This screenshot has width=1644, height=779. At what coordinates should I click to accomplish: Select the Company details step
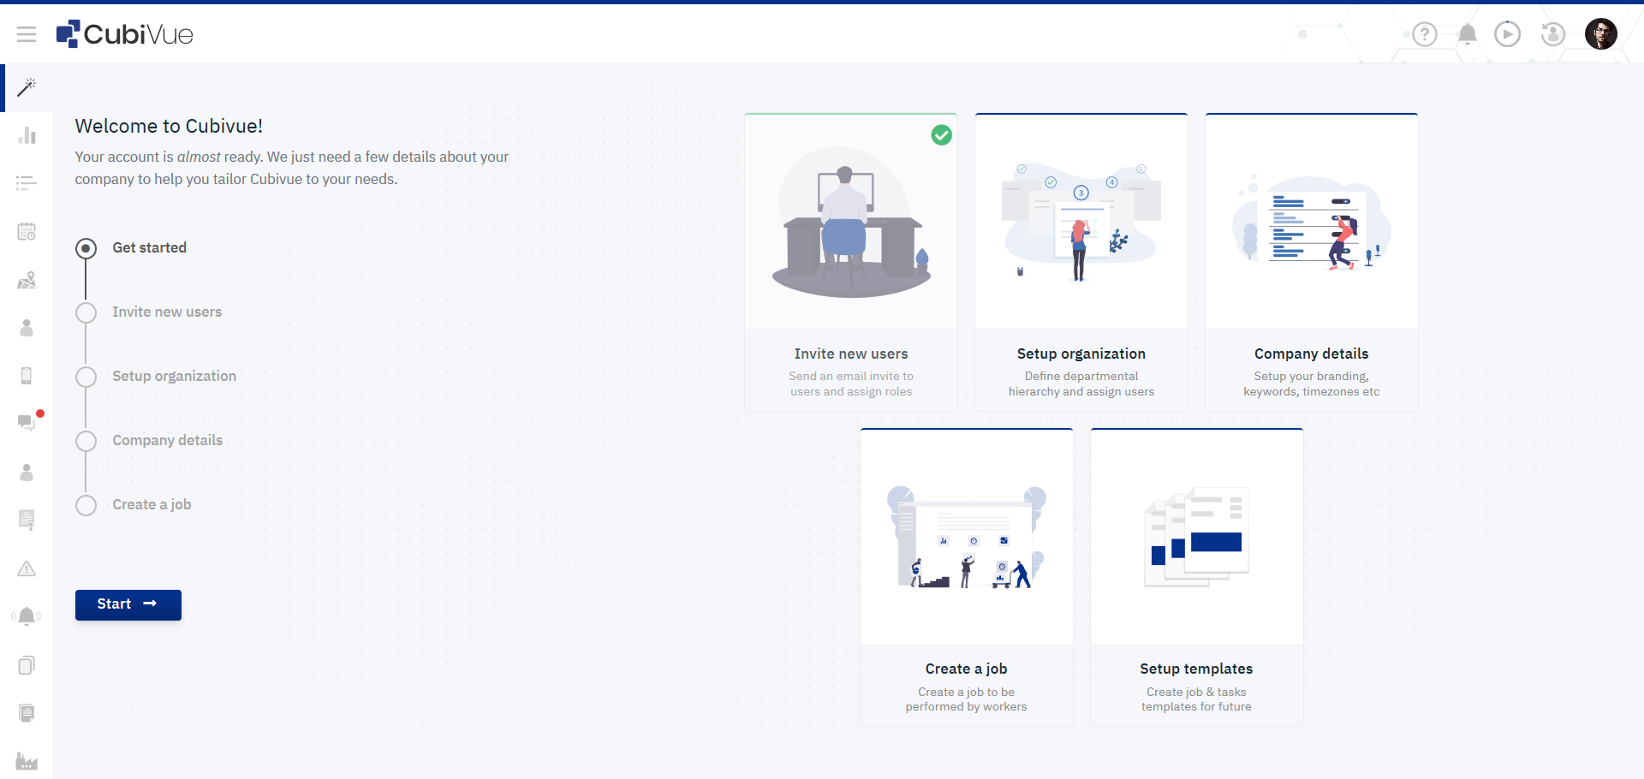click(167, 441)
